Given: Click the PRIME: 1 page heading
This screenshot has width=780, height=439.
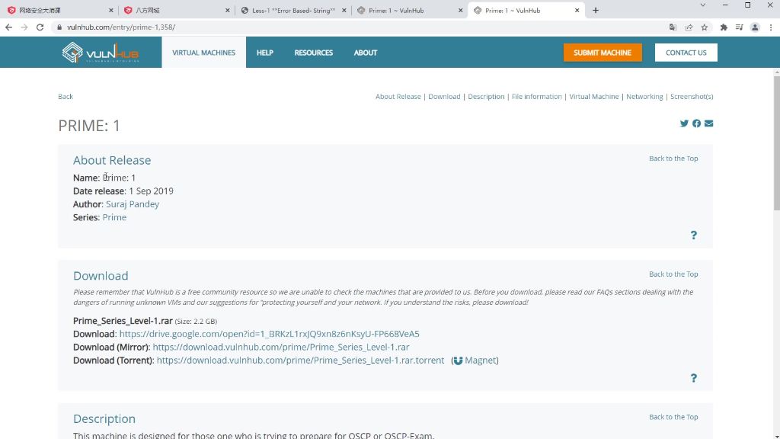Looking at the screenshot, I should pos(89,126).
